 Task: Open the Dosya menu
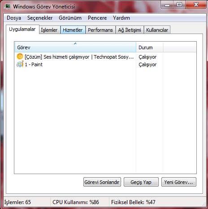point(14,18)
